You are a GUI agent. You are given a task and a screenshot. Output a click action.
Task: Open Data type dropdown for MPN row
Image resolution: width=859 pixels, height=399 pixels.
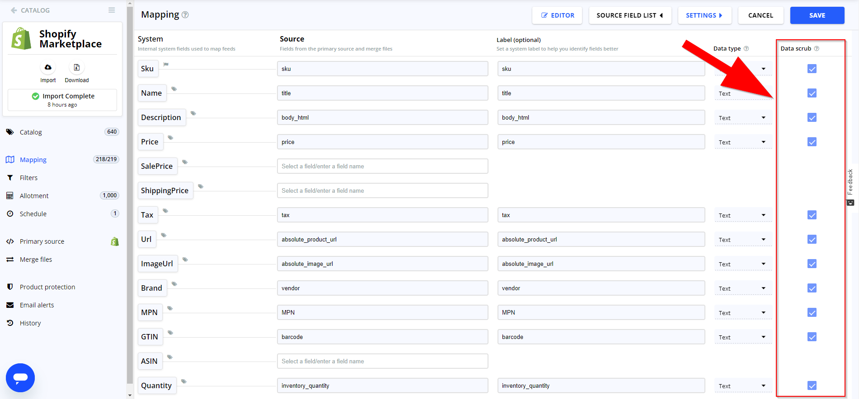pyautogui.click(x=743, y=313)
